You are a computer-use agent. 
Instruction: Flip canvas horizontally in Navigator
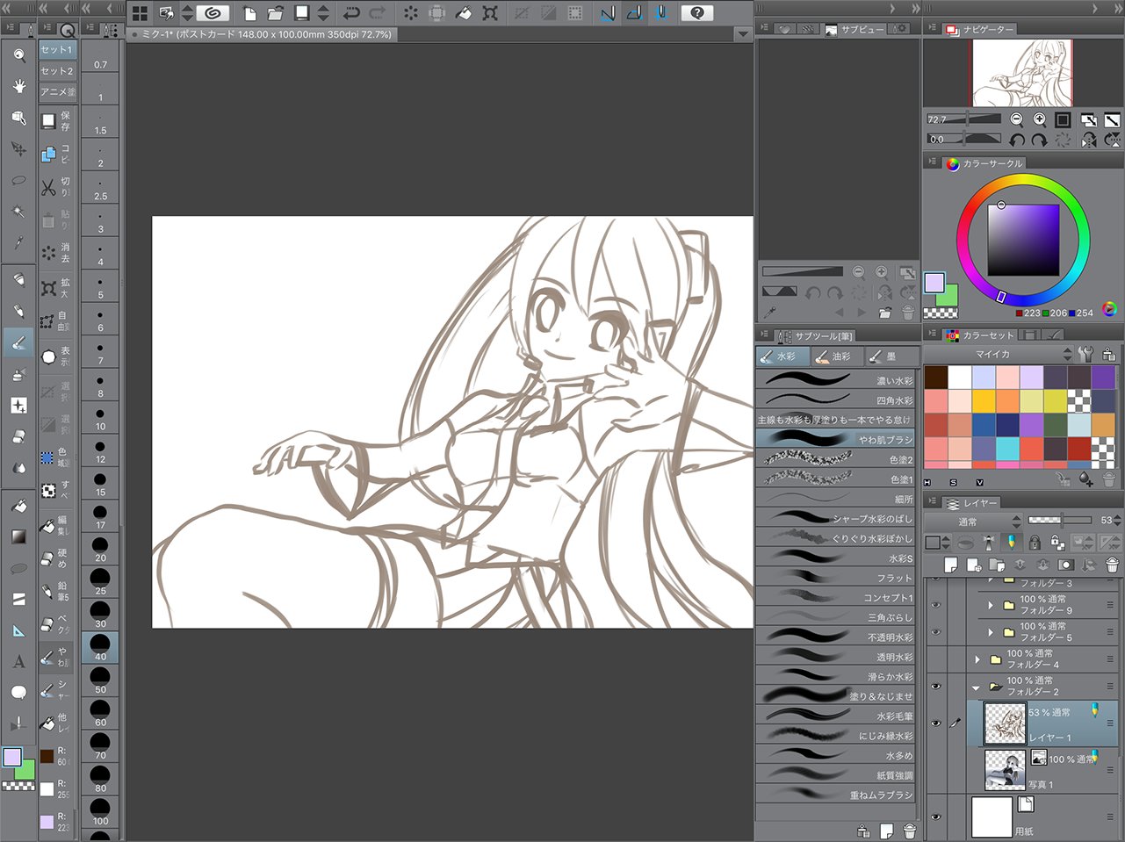(x=1089, y=140)
